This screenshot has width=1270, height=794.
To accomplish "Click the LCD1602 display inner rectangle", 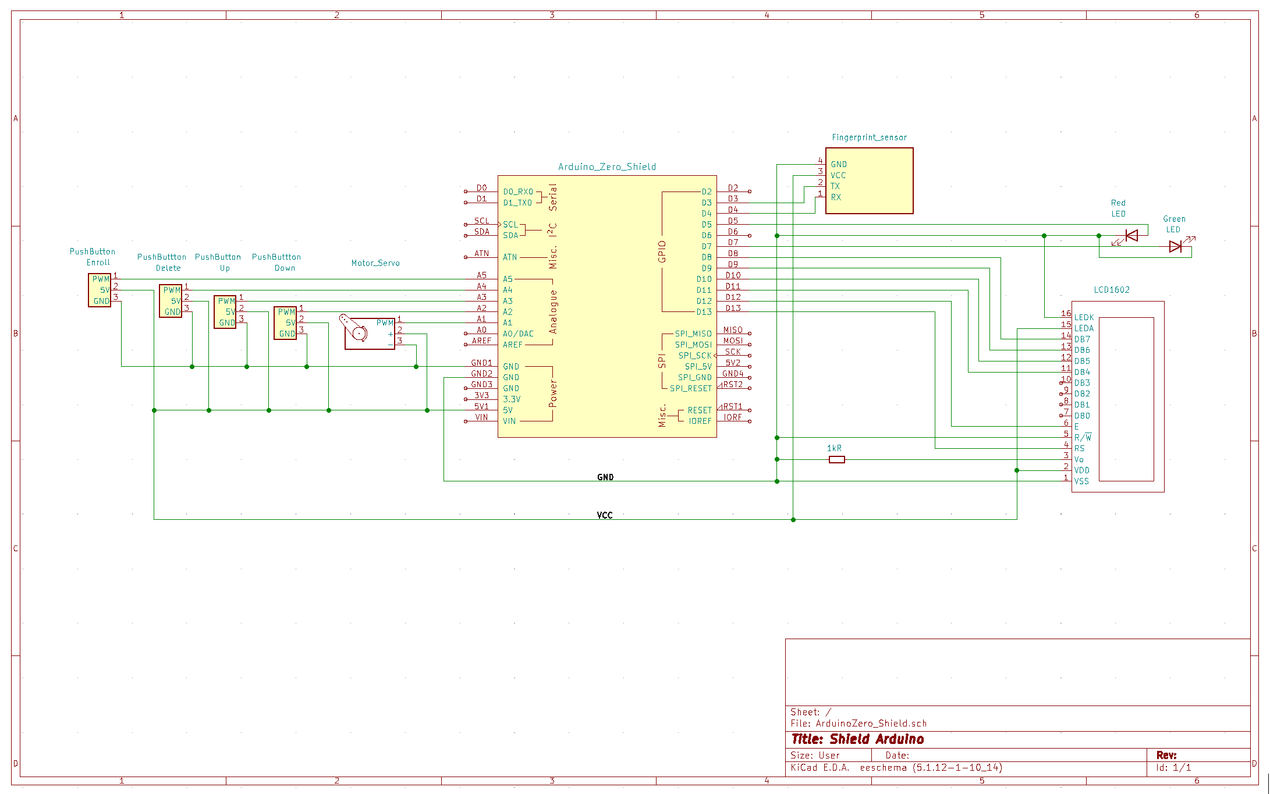I will [x=1126, y=399].
